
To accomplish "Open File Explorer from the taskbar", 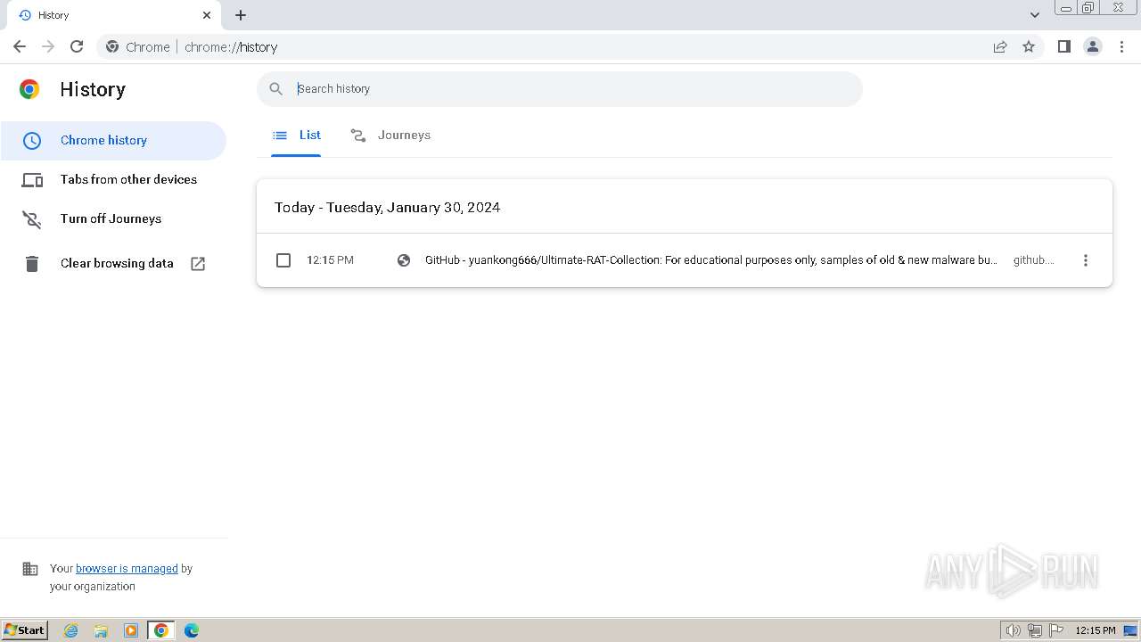I will [101, 630].
